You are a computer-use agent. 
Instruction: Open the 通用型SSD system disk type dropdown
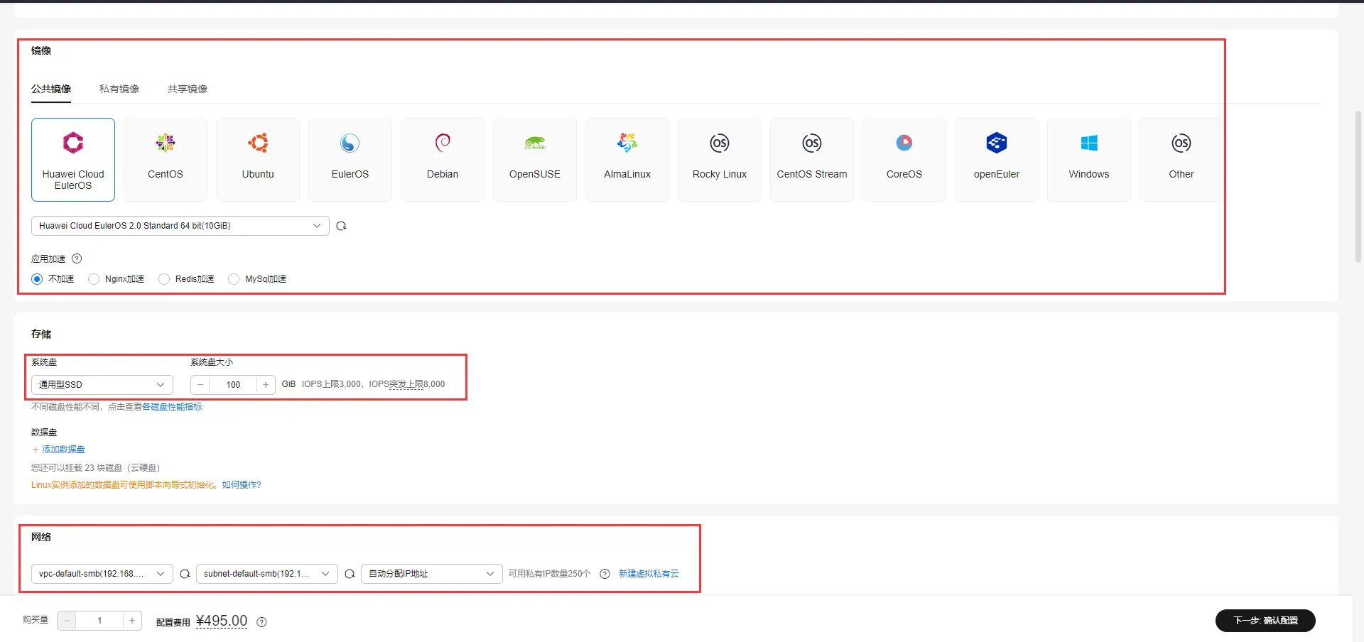(x=102, y=385)
